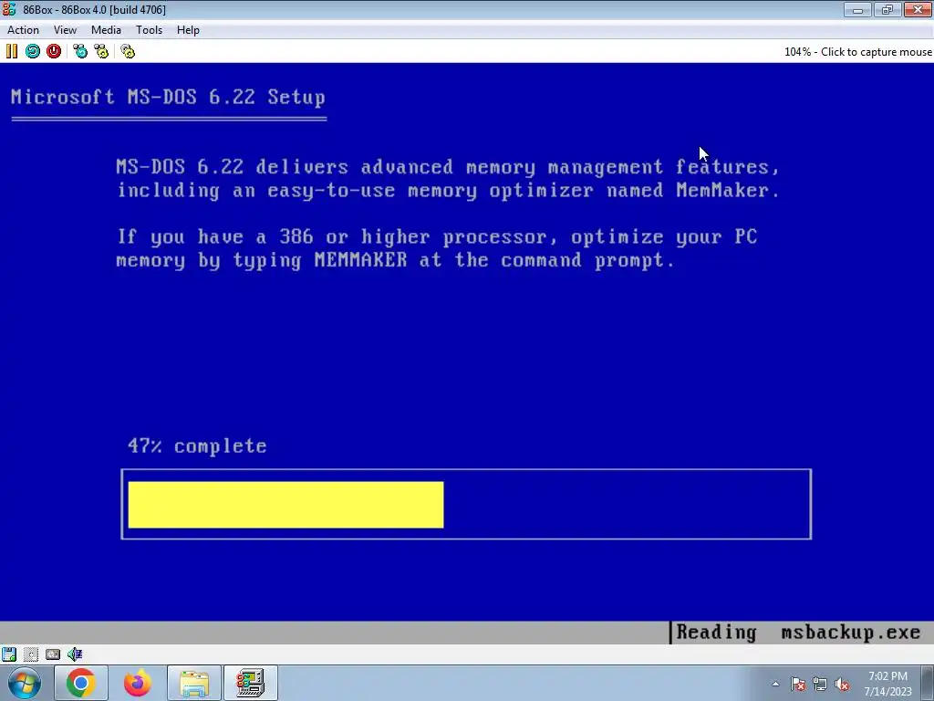The image size is (934, 701).
Task: Open the Help menu
Action: (188, 30)
